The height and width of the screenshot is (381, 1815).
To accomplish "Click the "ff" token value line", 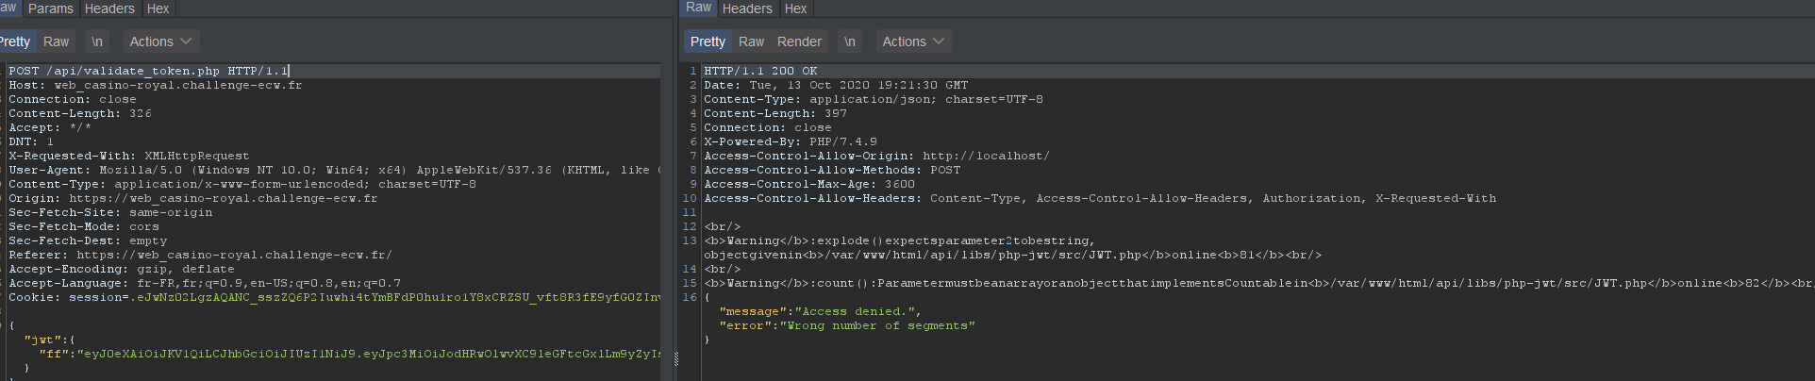I will click(x=349, y=354).
